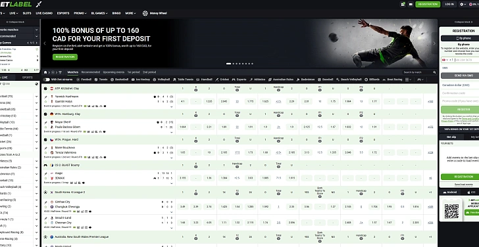This screenshot has height=247, width=479.
Task: Open the settings gear menu in header
Action: [x=463, y=4]
